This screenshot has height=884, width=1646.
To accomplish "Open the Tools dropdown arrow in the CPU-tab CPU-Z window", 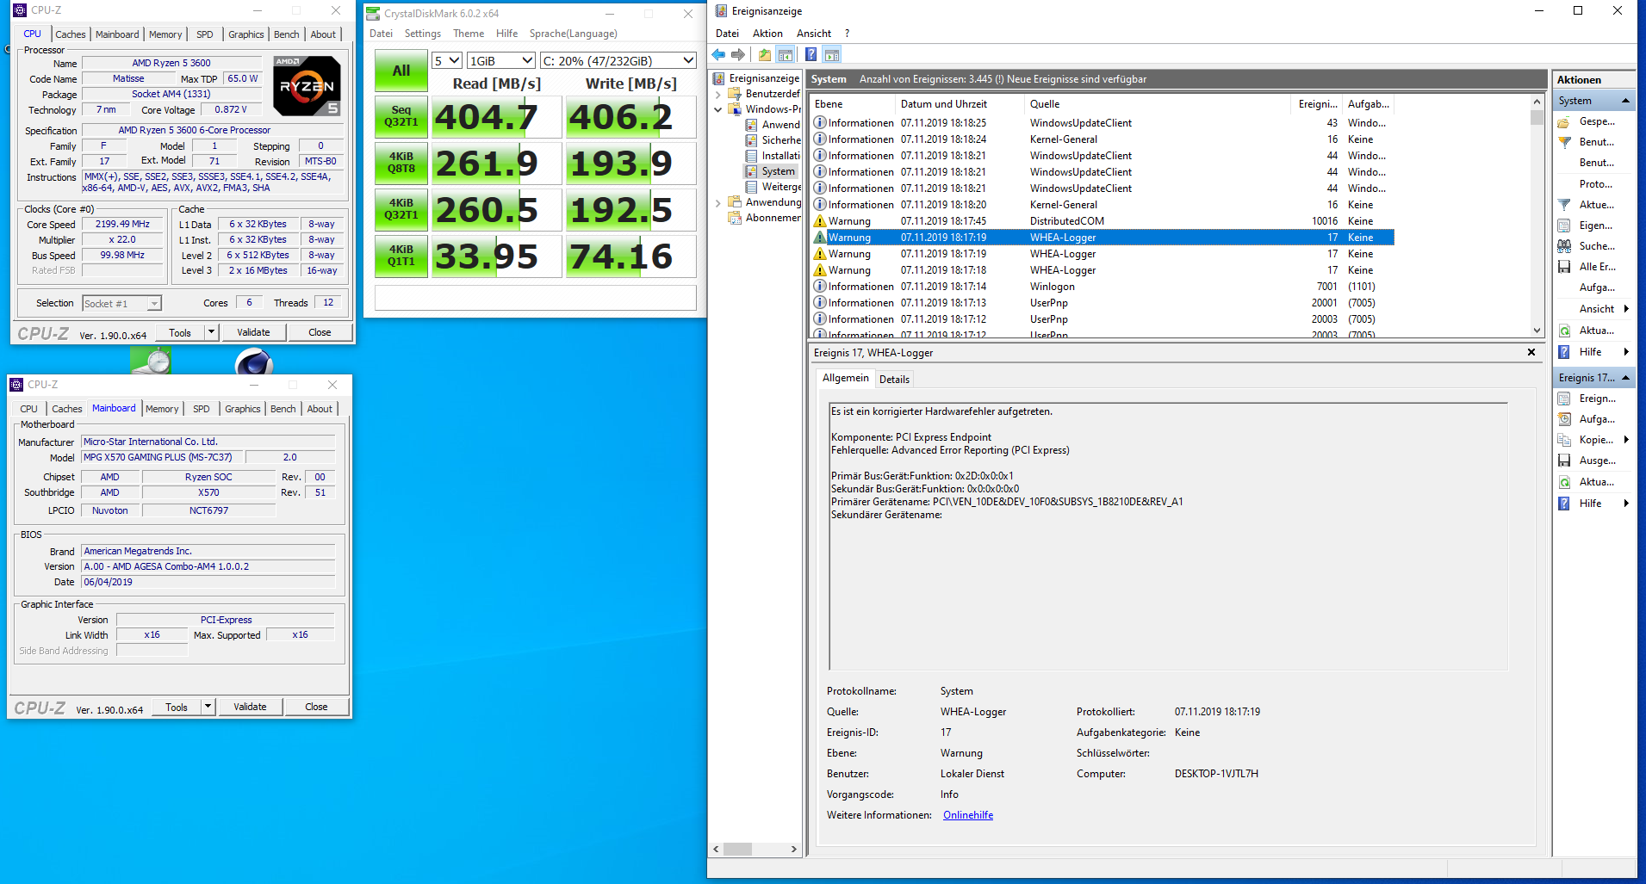I will (211, 332).
